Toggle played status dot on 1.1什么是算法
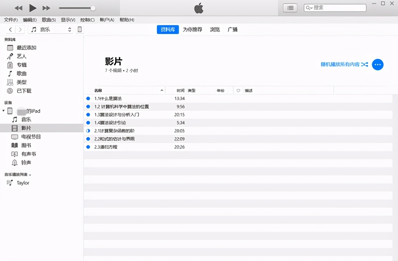 pos(88,98)
